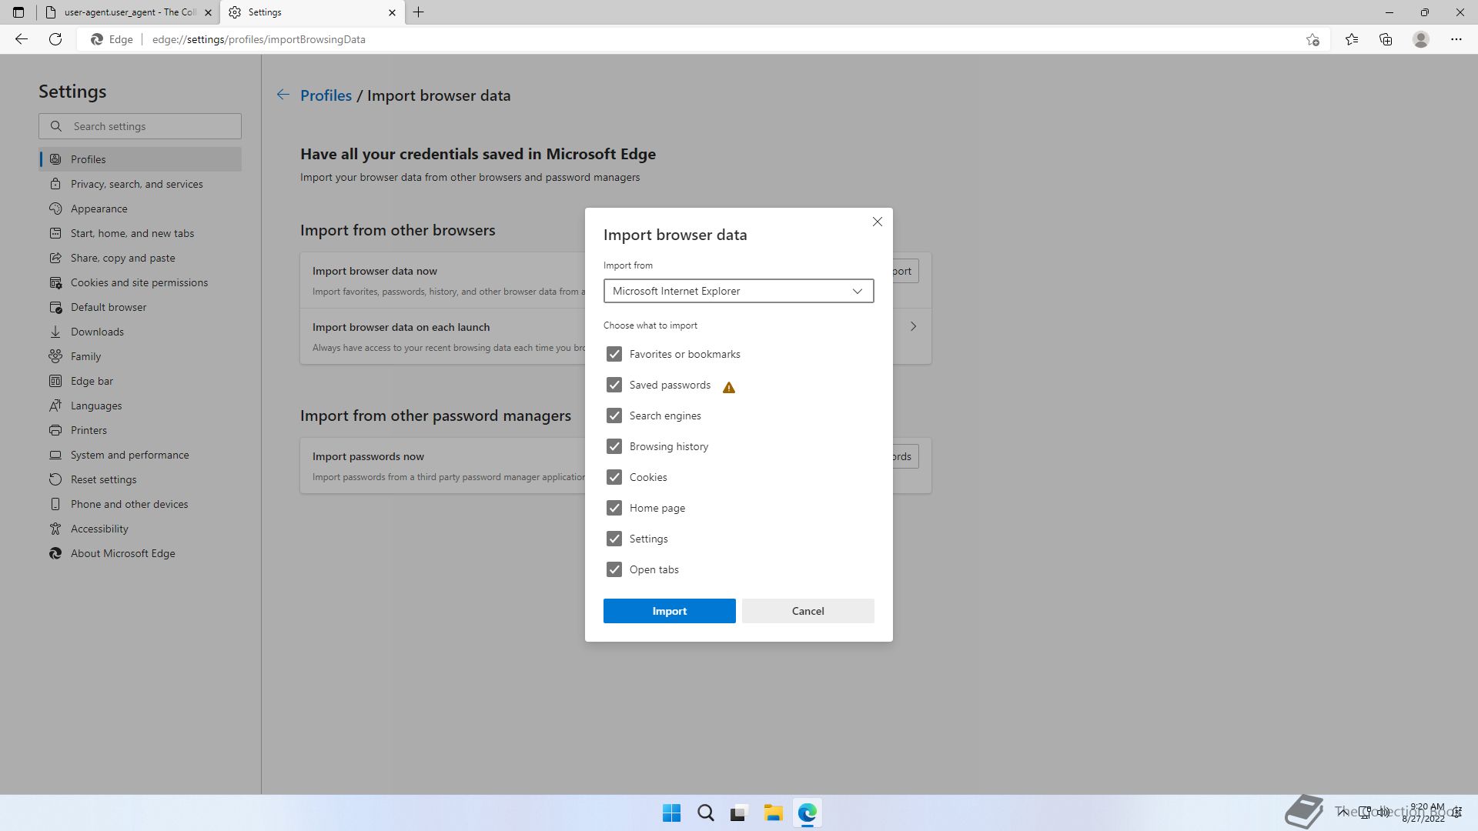Toggle the Open tabs import checkbox
Viewport: 1478px width, 831px height.
tap(613, 569)
